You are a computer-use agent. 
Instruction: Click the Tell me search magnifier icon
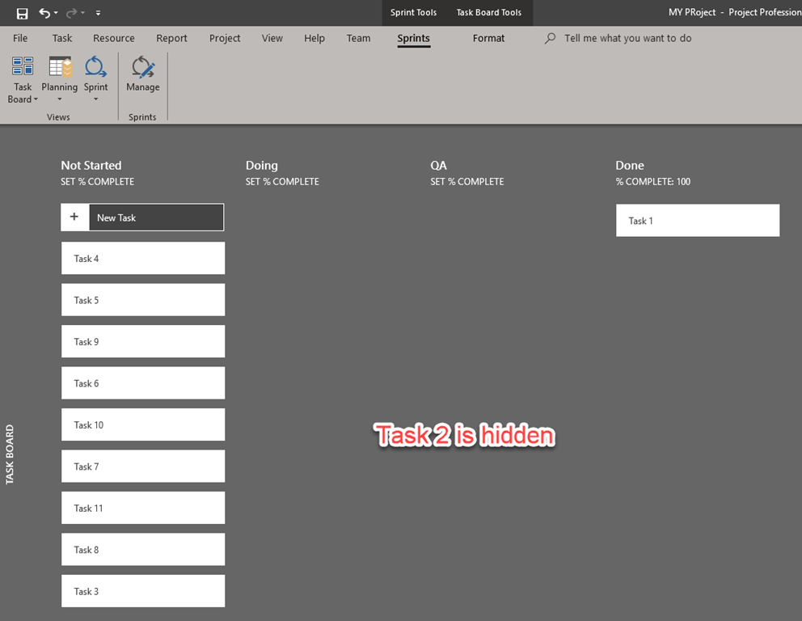(x=551, y=38)
